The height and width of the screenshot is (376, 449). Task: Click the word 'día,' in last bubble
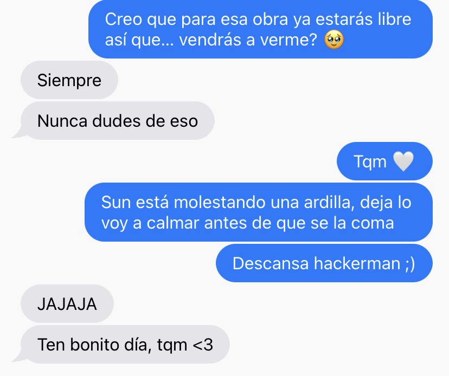[x=138, y=345]
